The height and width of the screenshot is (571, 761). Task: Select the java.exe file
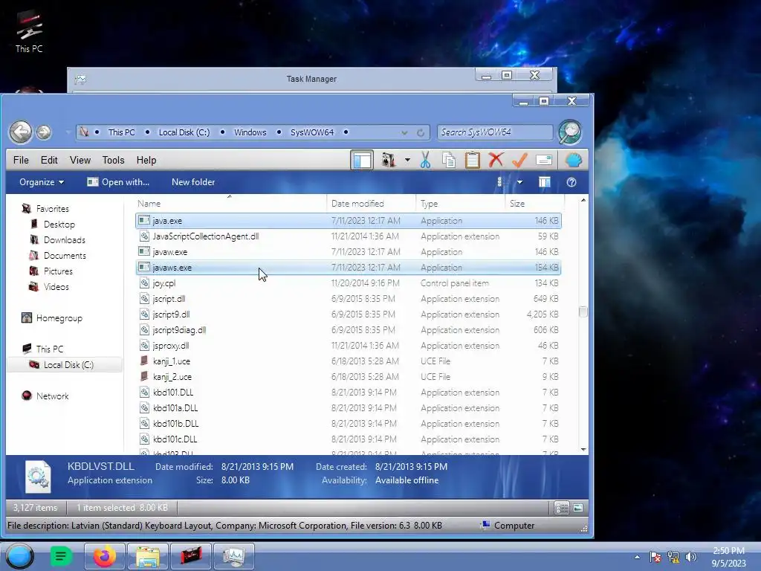coord(348,220)
